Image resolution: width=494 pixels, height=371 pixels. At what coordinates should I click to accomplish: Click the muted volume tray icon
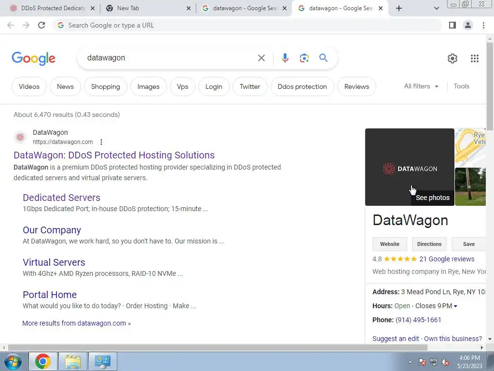(445, 362)
